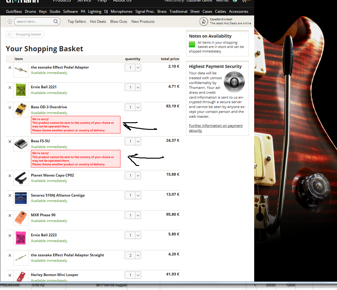Open the Cases category menu
337x290 pixels.
pyautogui.click(x=207, y=12)
